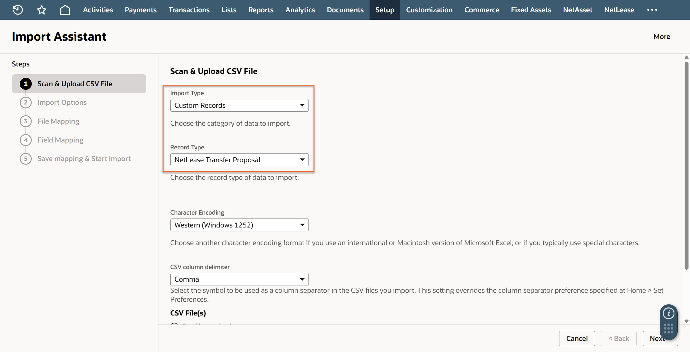Click the step 2 circle marker
The height and width of the screenshot is (352, 690).
[x=26, y=102]
